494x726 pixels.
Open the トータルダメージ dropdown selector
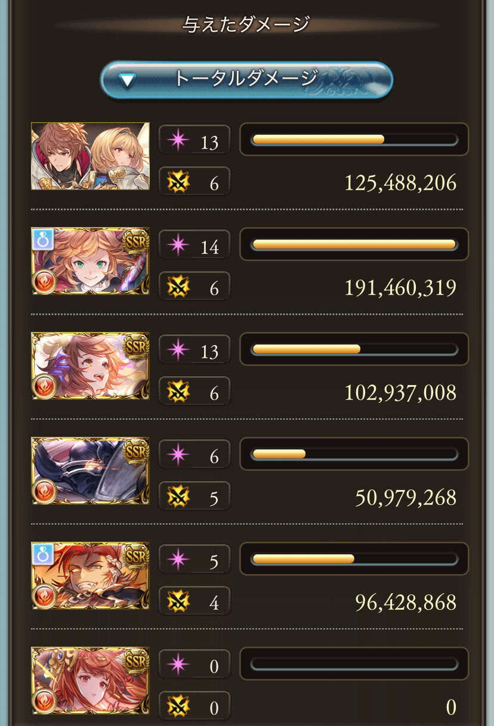coord(246,80)
